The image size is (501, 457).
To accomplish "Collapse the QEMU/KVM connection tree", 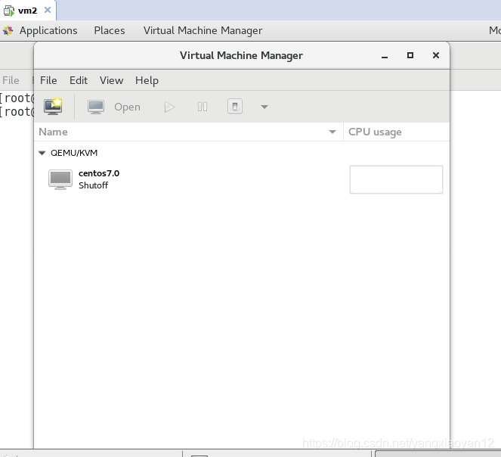I will pyautogui.click(x=42, y=153).
